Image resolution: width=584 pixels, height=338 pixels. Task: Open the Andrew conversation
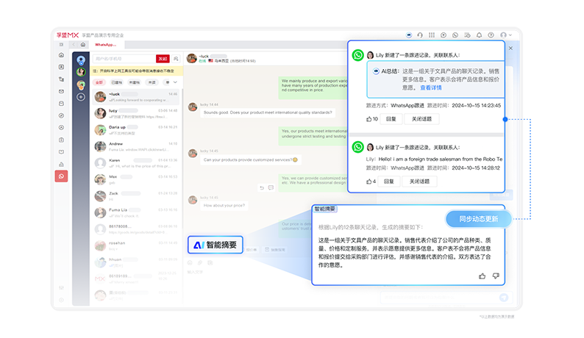click(x=136, y=146)
